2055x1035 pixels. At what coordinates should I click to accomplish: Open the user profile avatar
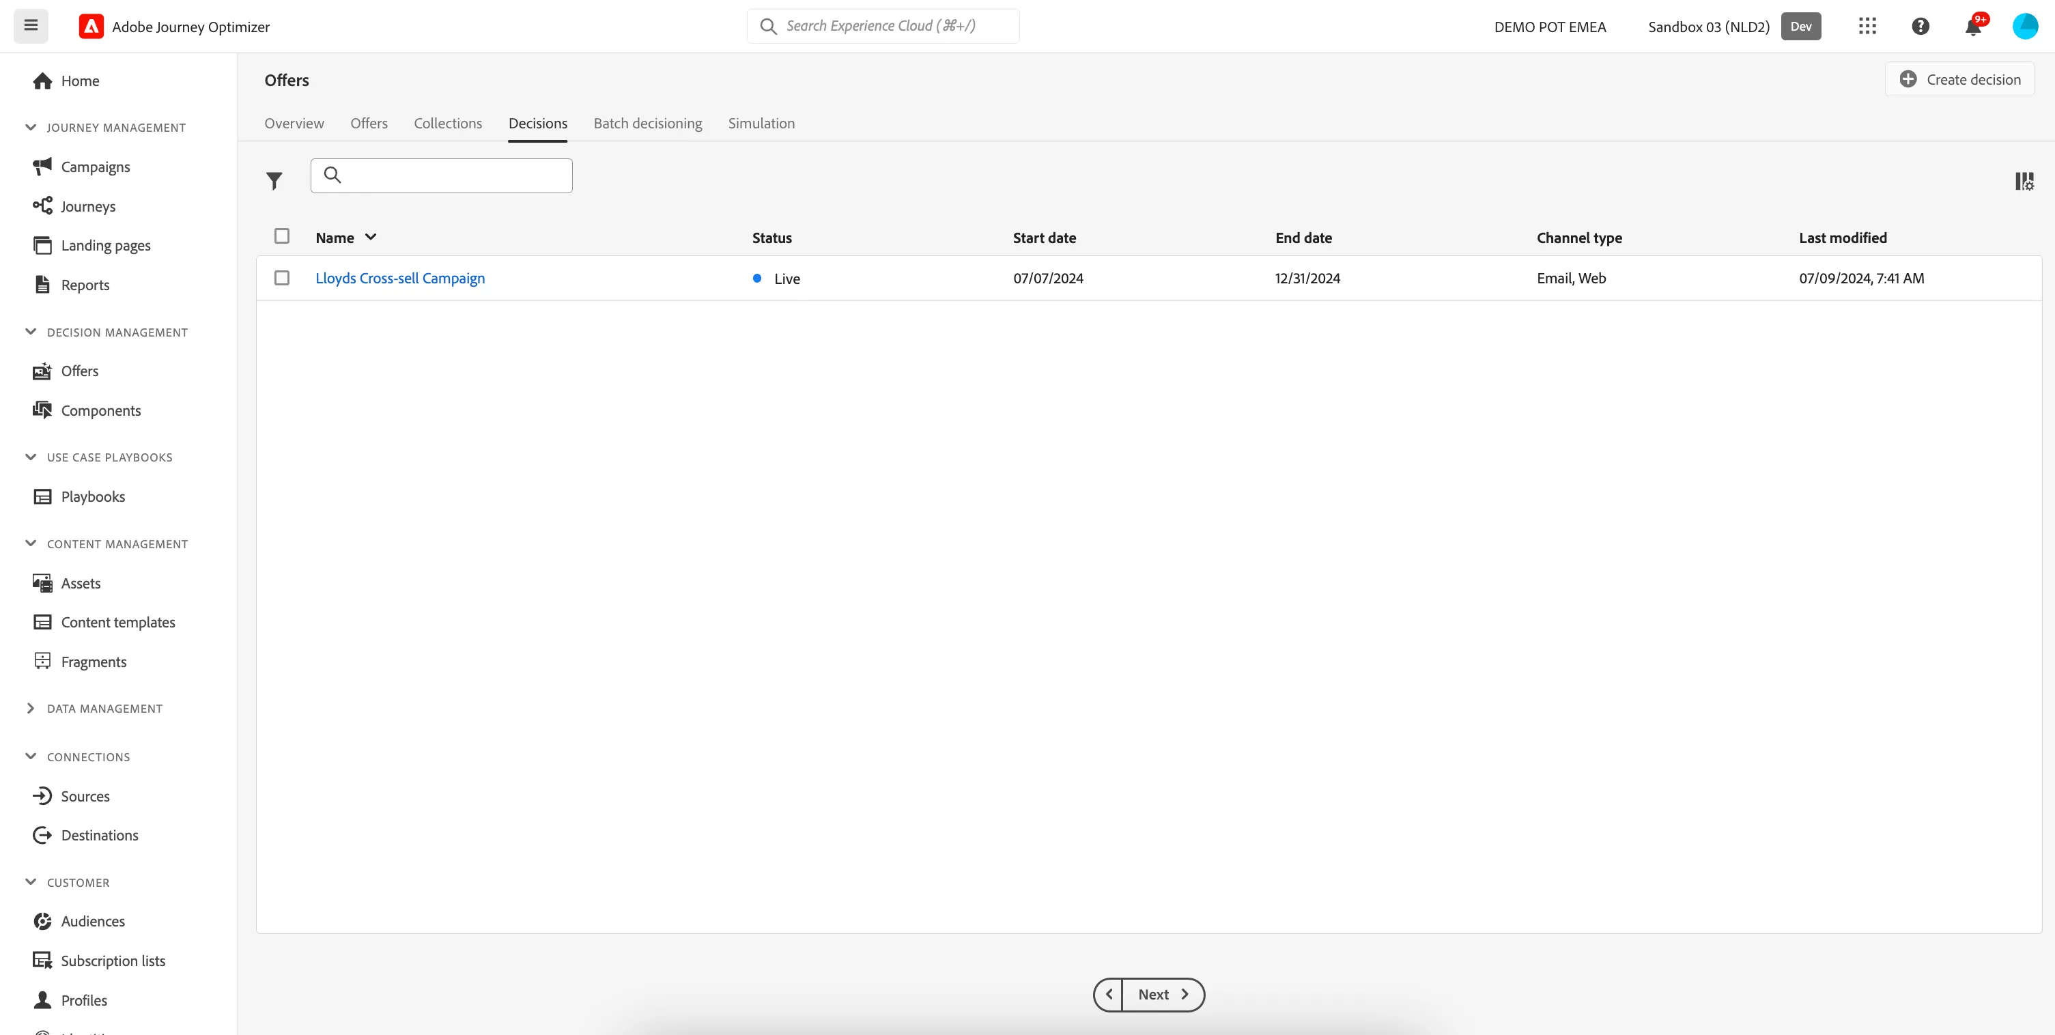(2025, 25)
